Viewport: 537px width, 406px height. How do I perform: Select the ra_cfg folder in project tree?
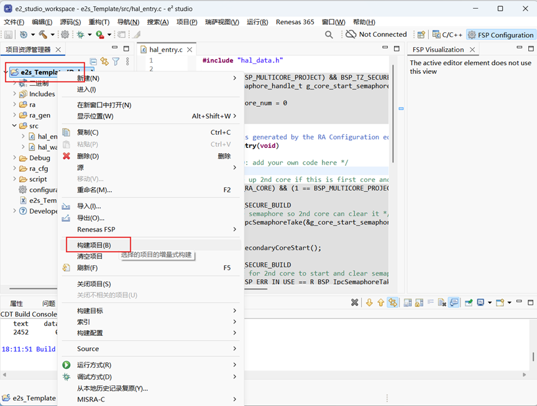[x=39, y=168]
